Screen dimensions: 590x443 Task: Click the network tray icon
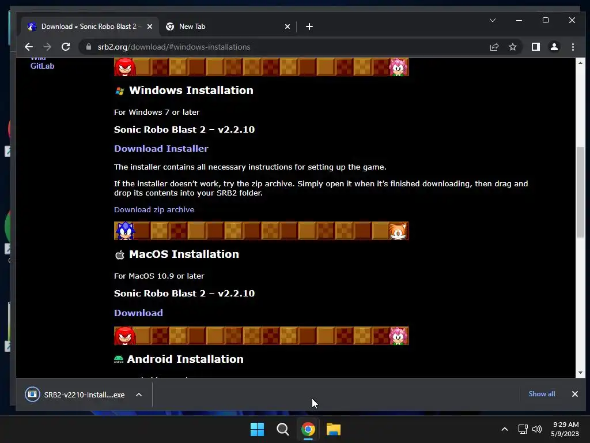(x=523, y=429)
